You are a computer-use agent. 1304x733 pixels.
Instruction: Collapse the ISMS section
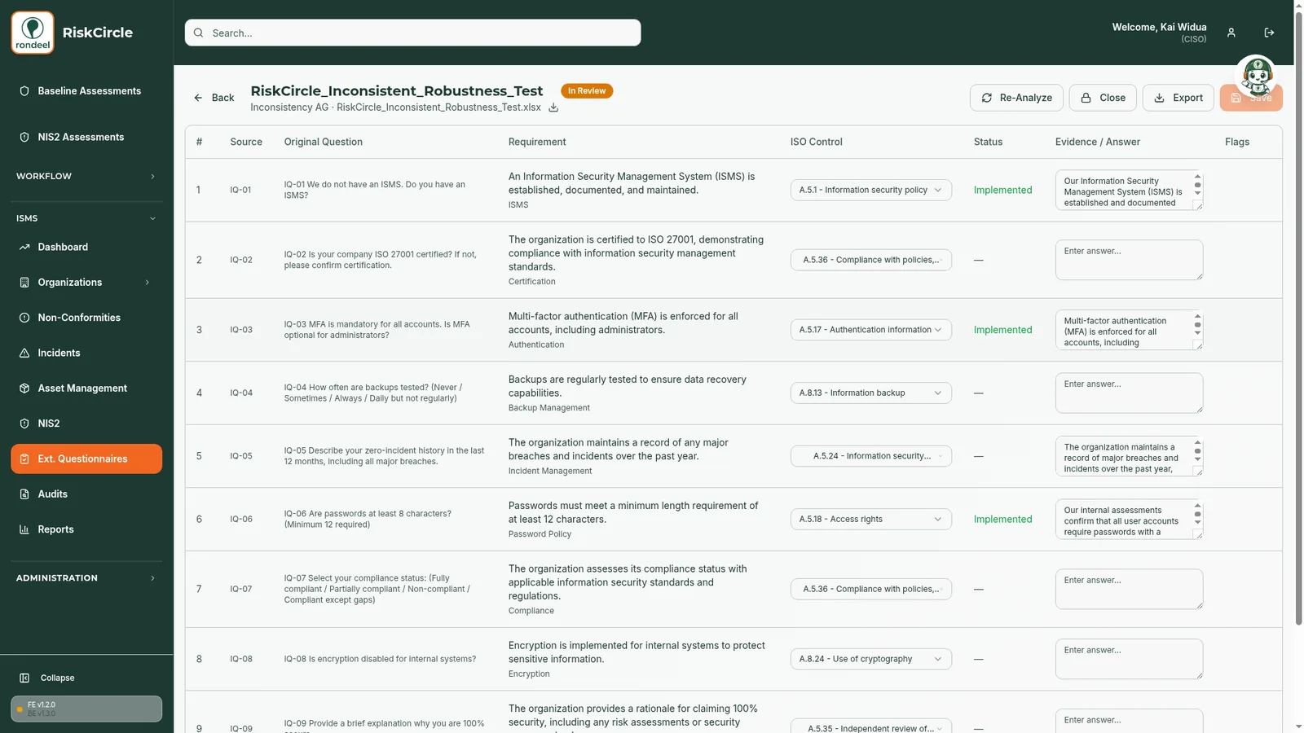86,218
